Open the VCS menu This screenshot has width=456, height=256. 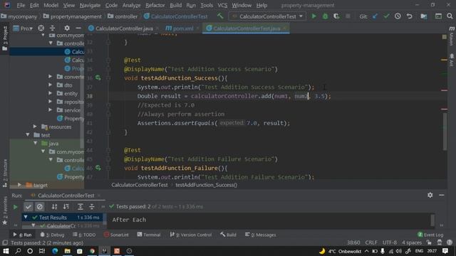222,5
